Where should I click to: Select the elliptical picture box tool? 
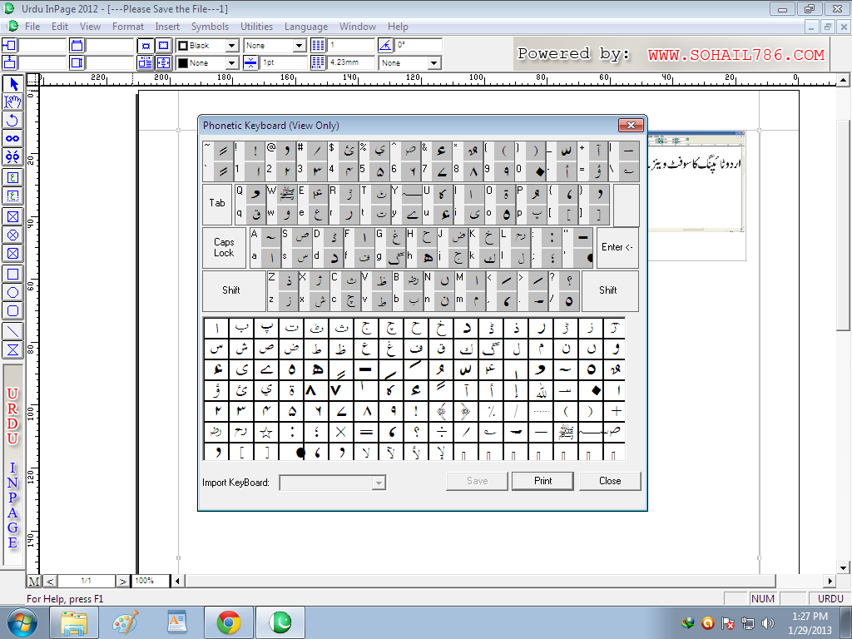[13, 235]
